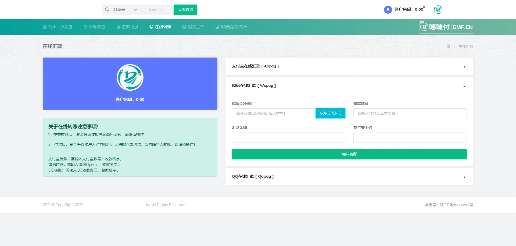
Task: Select the 在线转账 navigation item
Action: coord(160,27)
